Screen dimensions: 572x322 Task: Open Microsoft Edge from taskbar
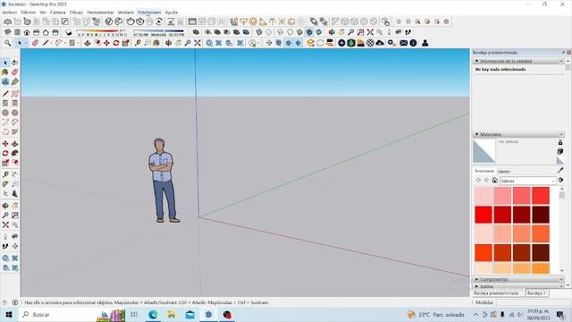click(153, 314)
